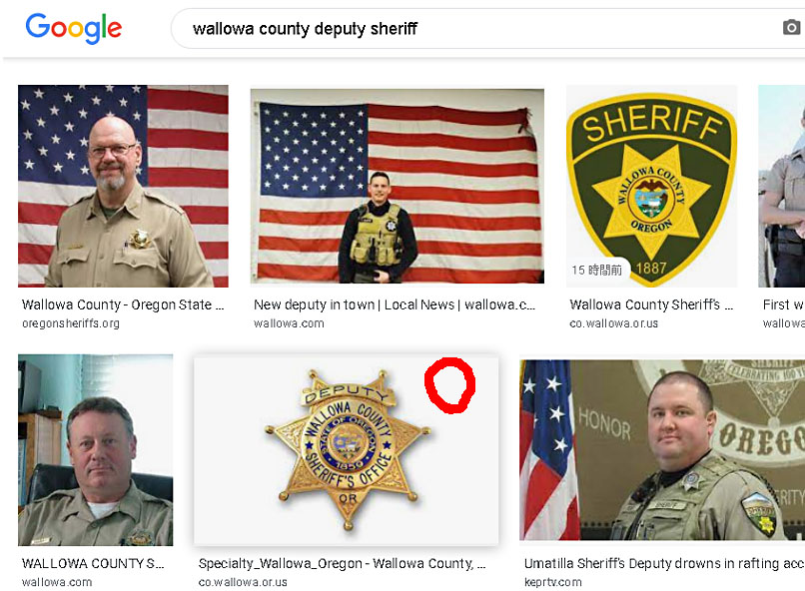Screen dimensions: 805x591
Task: Open Umatilla deputy portrait image
Action: tap(662, 449)
